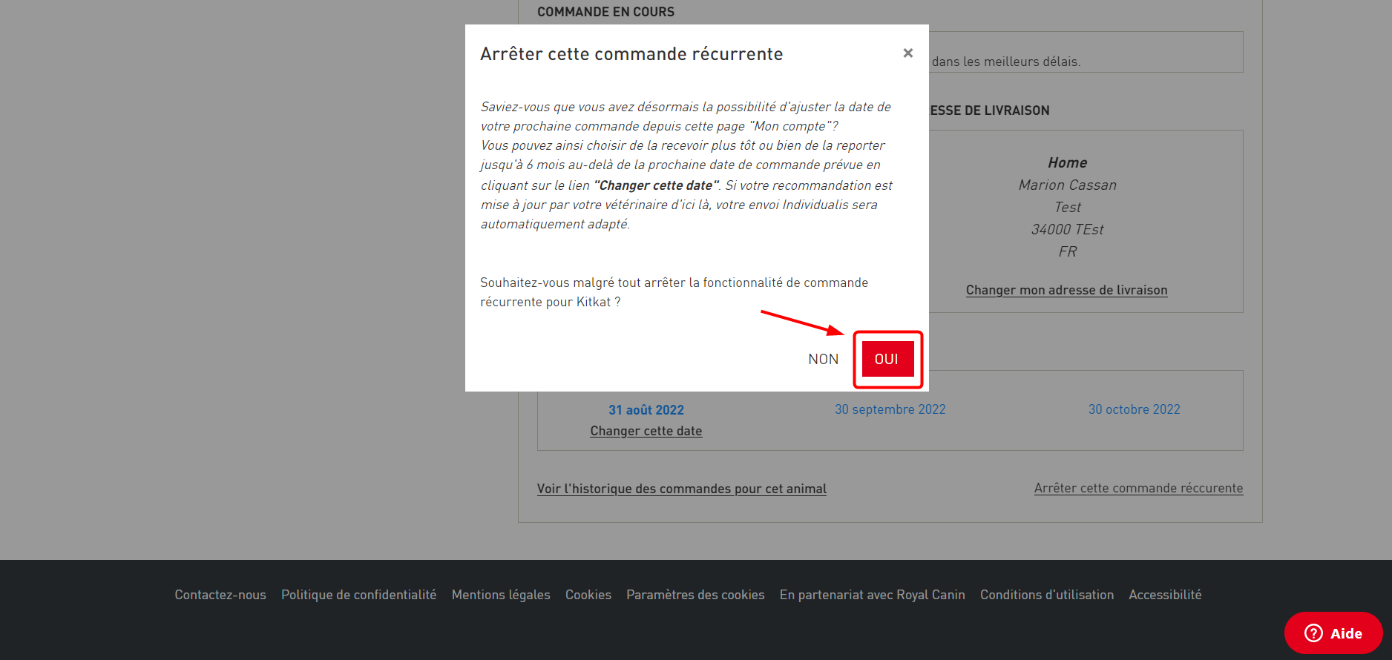Screen dimensions: 1392x660
Task: Open Paramètres des cookies footer link
Action: click(695, 595)
